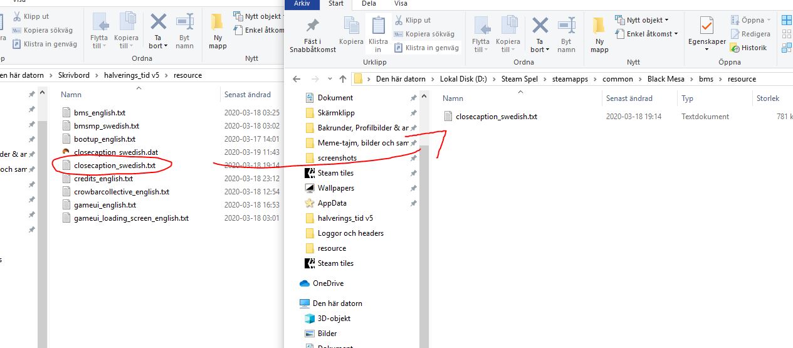Open AppData in navigation pane

tap(332, 203)
